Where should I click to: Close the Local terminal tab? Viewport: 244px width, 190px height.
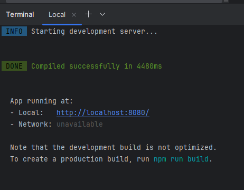pos(74,15)
